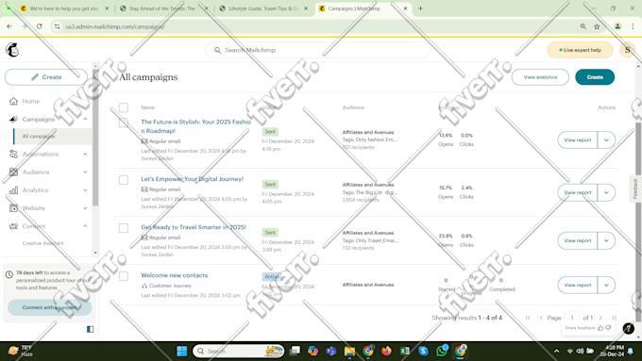The height and width of the screenshot is (361, 642).
Task: Open the help question mark bubble
Action: click(x=628, y=328)
